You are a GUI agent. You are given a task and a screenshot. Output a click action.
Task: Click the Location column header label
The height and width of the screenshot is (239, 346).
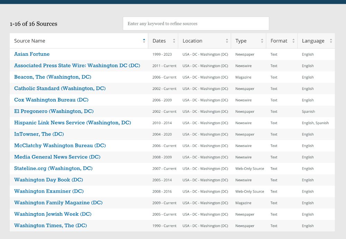point(192,41)
